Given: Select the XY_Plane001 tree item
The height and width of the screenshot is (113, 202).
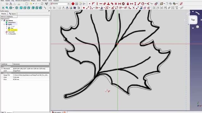Looking at the screenshot, I should pos(12,34).
